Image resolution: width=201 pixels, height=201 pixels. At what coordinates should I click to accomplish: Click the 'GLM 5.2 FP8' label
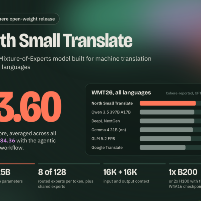103,139
